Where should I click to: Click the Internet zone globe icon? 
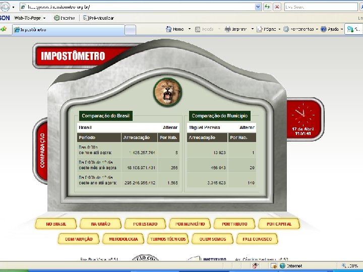click(x=282, y=266)
